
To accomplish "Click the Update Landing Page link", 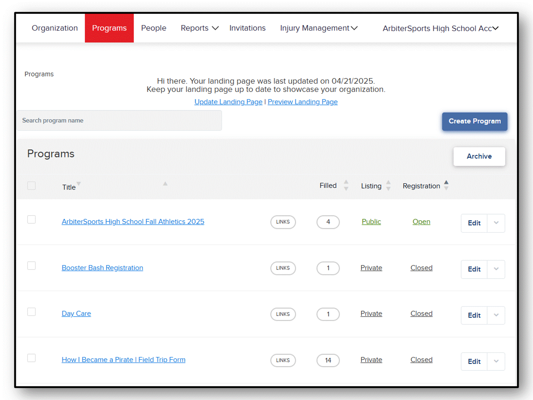I will 228,102.
